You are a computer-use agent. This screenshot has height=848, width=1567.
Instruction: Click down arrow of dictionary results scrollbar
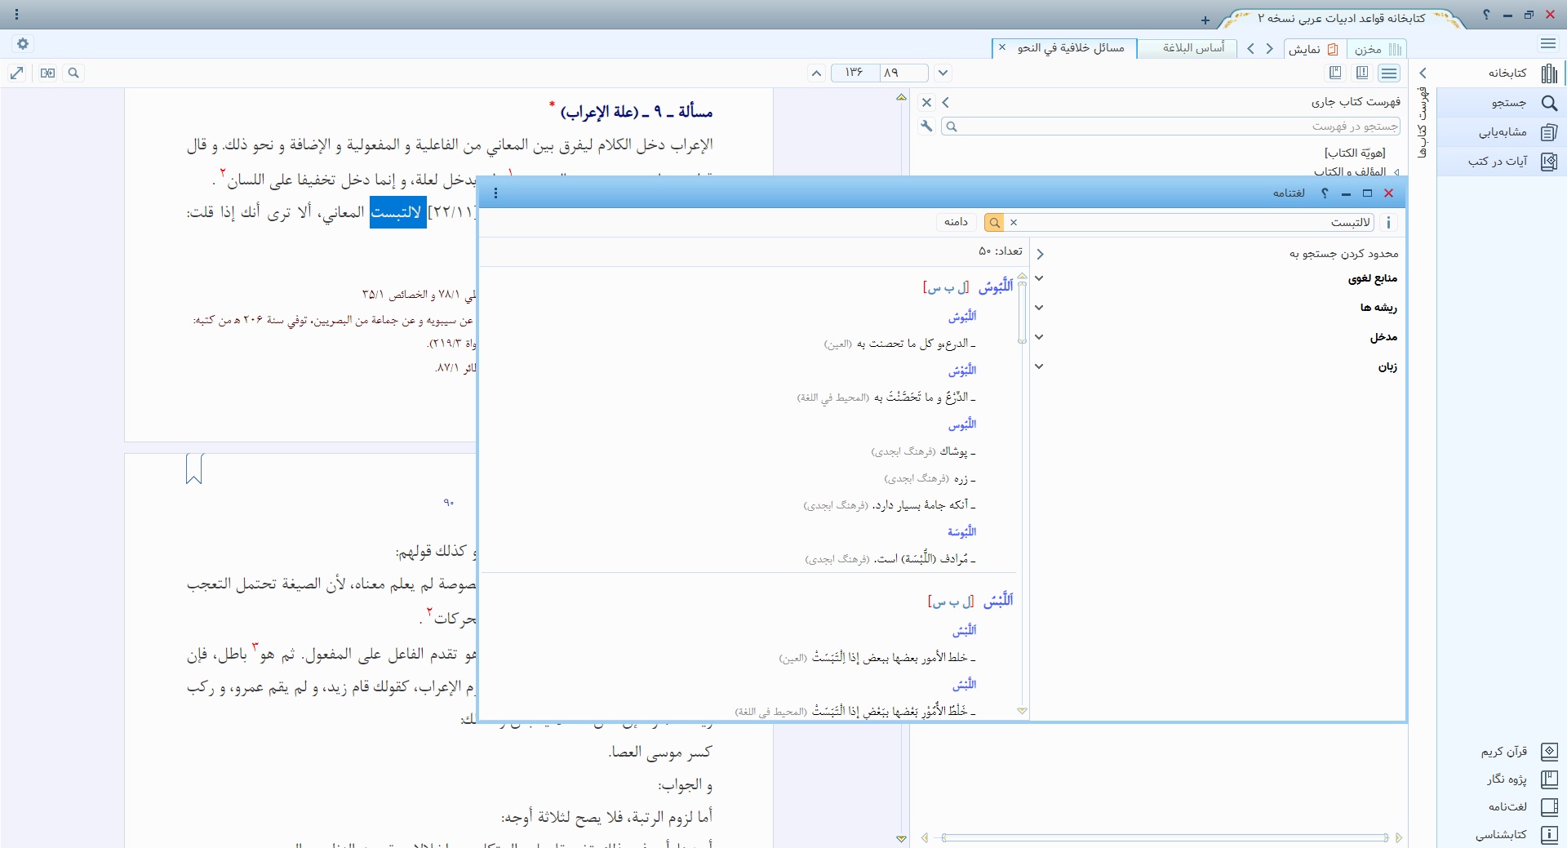tap(1022, 711)
